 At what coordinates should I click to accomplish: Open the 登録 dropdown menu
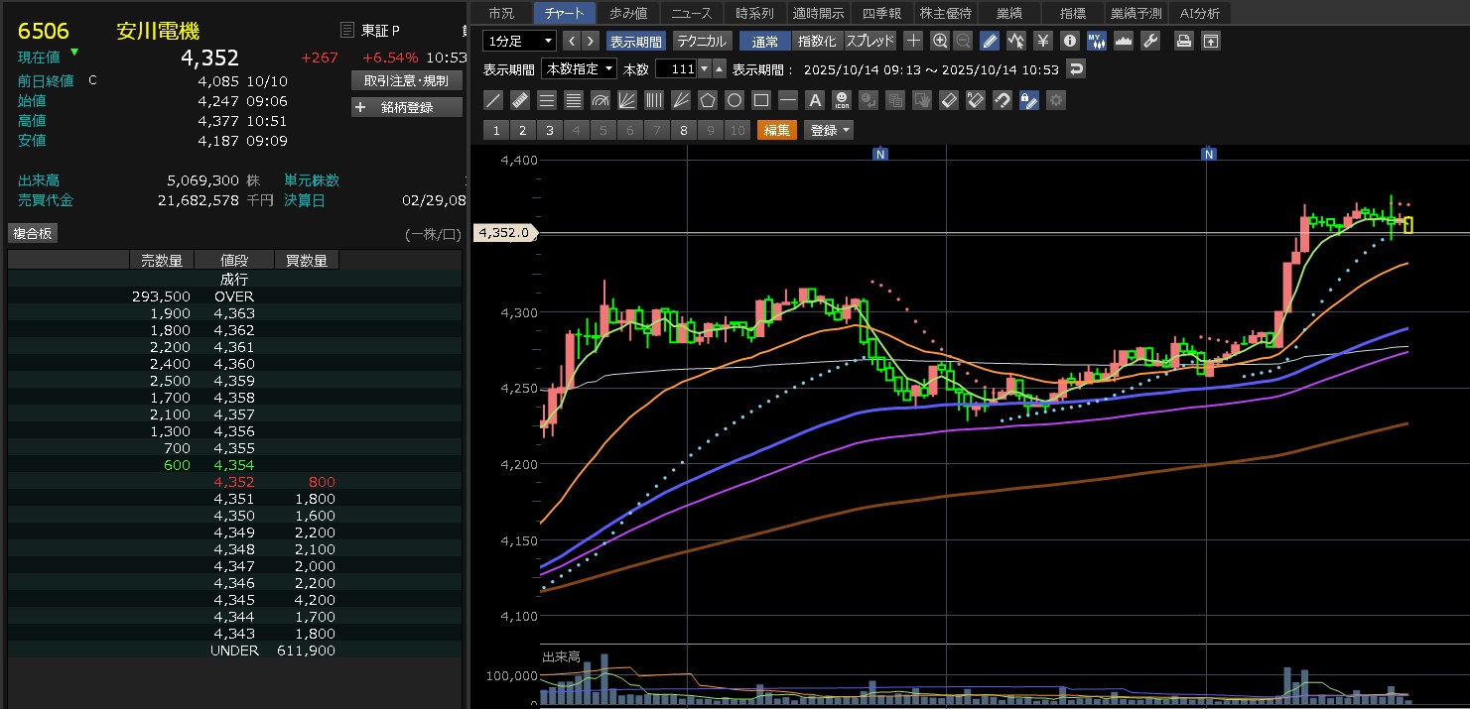830,130
